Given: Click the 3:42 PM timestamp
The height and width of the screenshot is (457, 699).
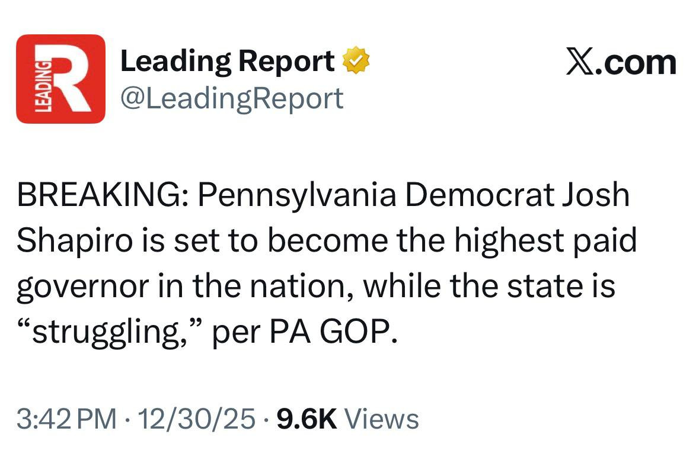Looking at the screenshot, I should pyautogui.click(x=66, y=419).
